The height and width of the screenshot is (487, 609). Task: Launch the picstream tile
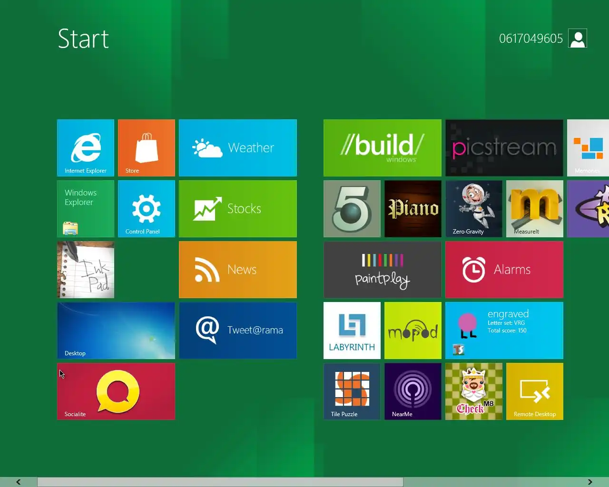coord(504,148)
